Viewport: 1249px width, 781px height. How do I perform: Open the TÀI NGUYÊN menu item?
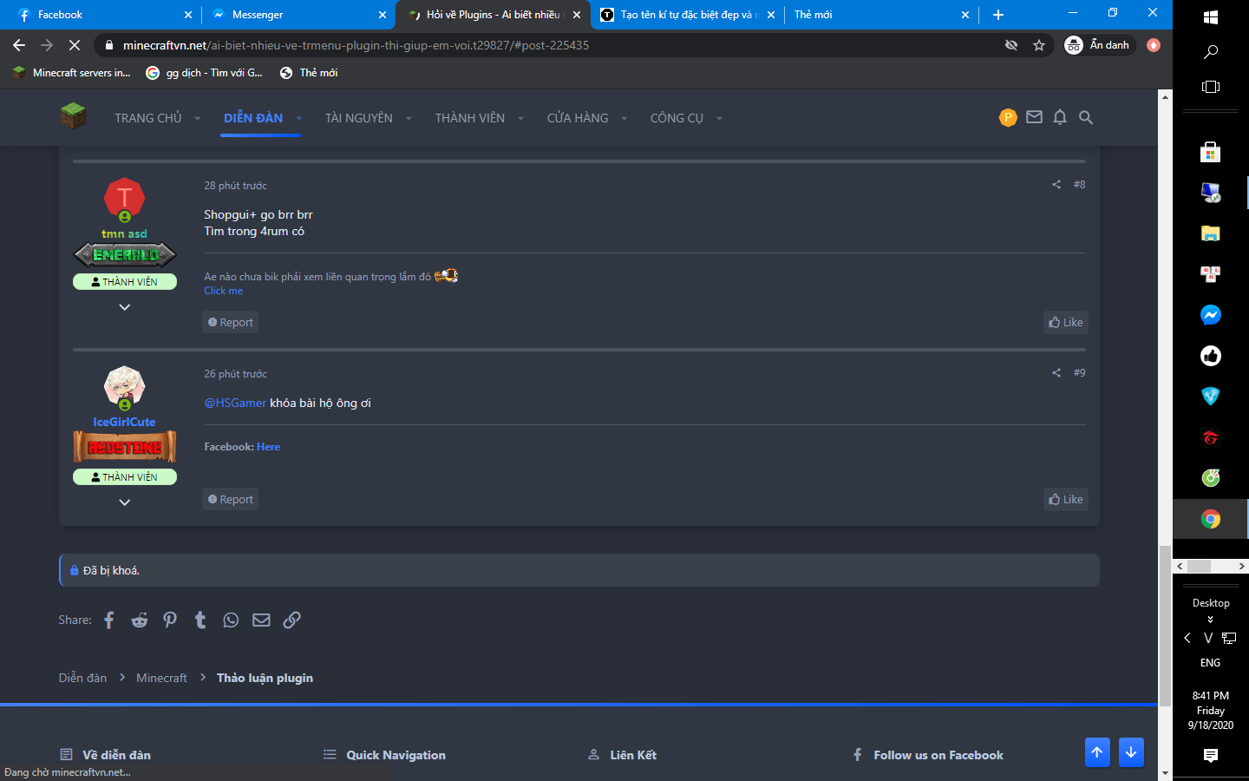coord(359,118)
